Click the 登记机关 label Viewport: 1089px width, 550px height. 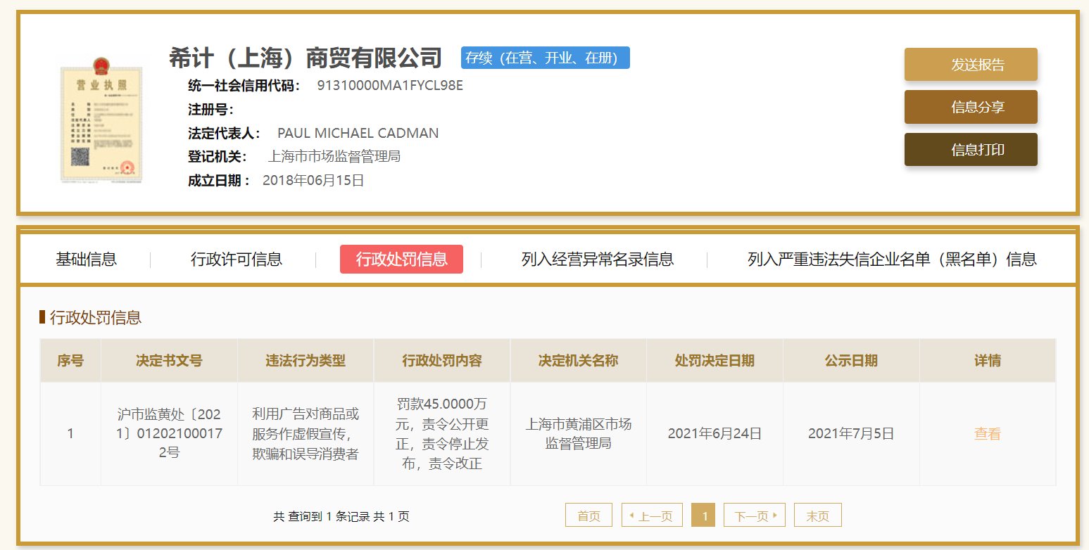[x=218, y=156]
